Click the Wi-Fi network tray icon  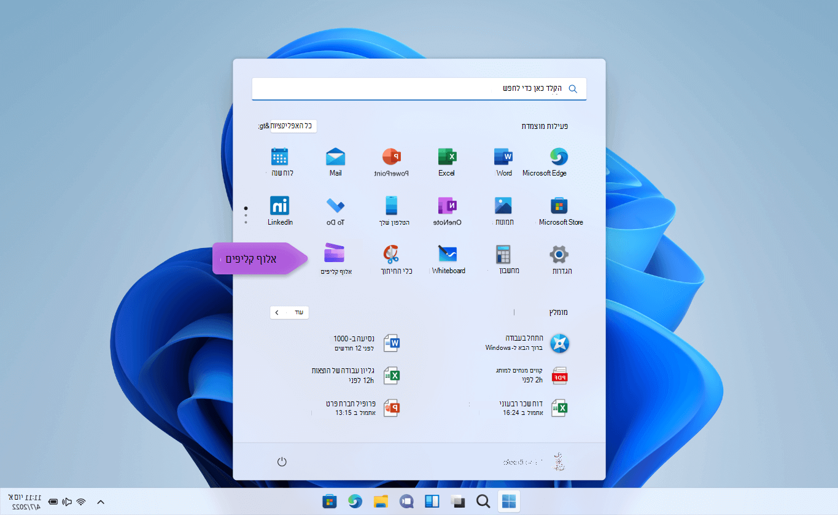[x=81, y=502]
